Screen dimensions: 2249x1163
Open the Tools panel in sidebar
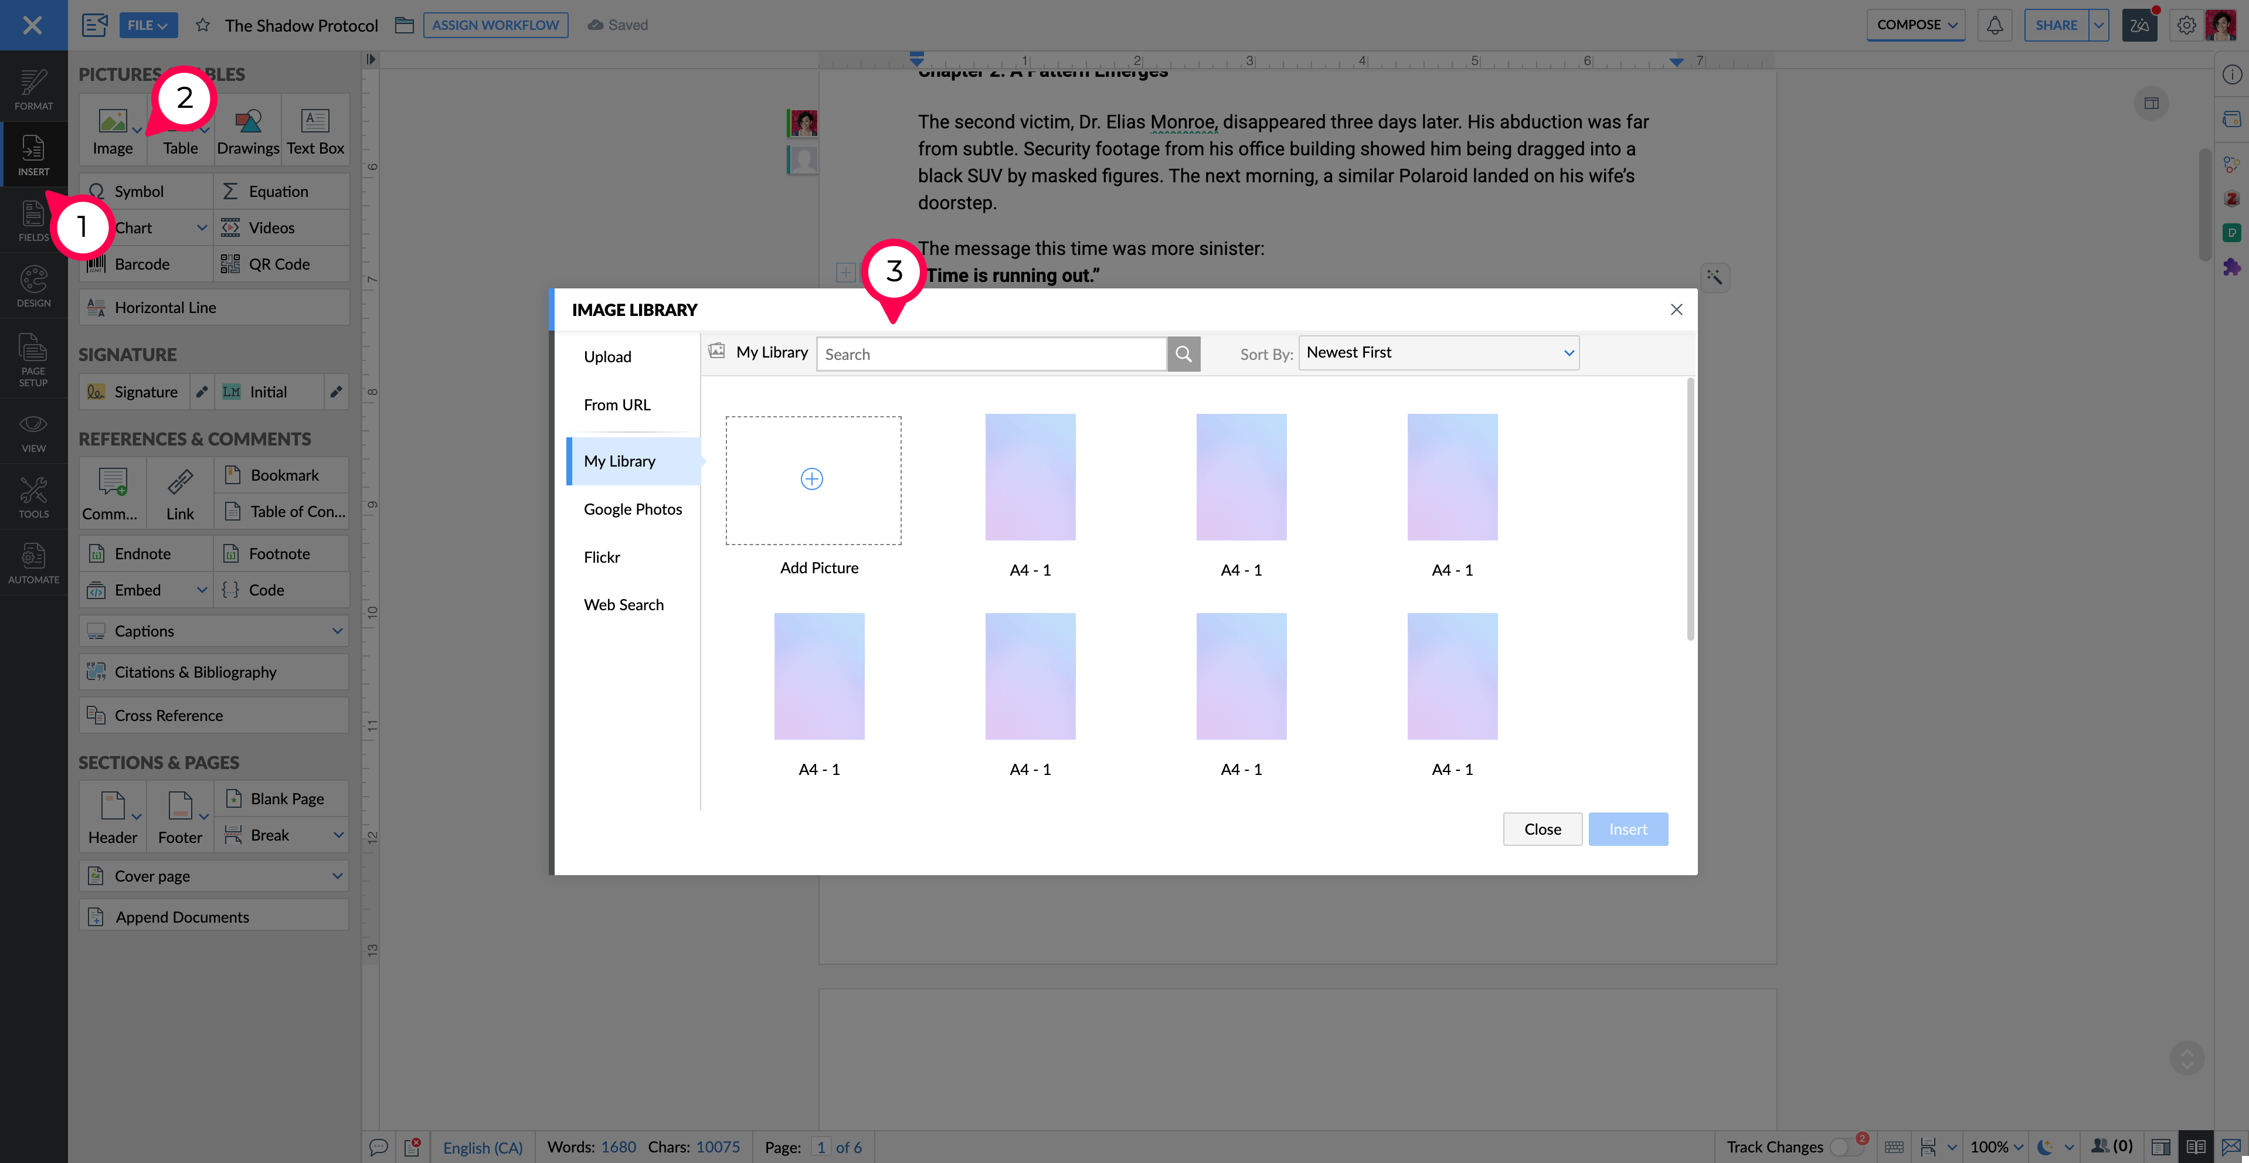click(33, 498)
